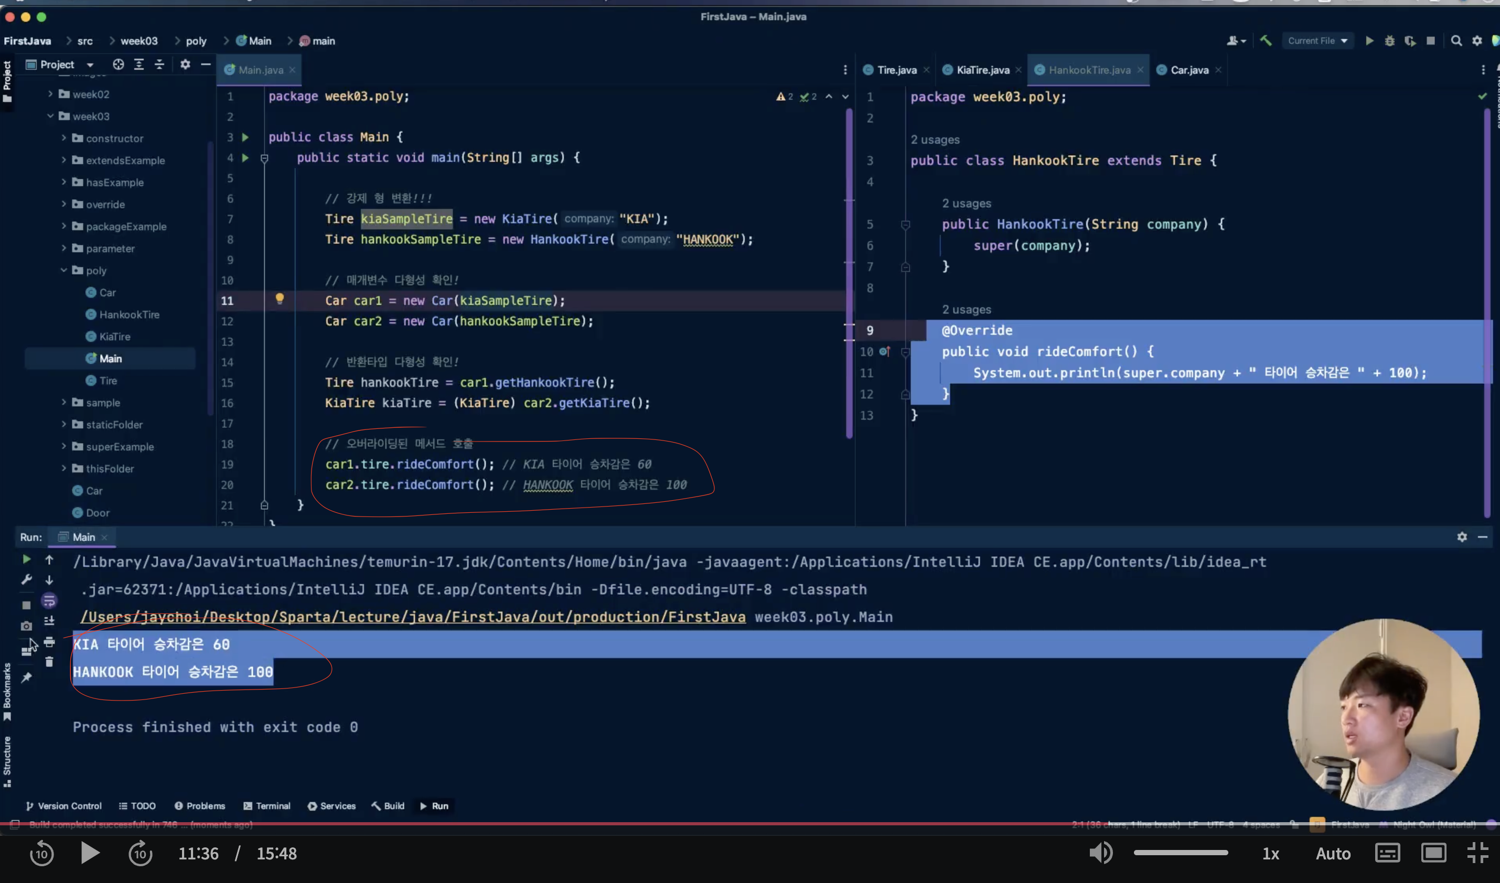Stop the process with the top toolbar stop icon

click(x=1430, y=40)
